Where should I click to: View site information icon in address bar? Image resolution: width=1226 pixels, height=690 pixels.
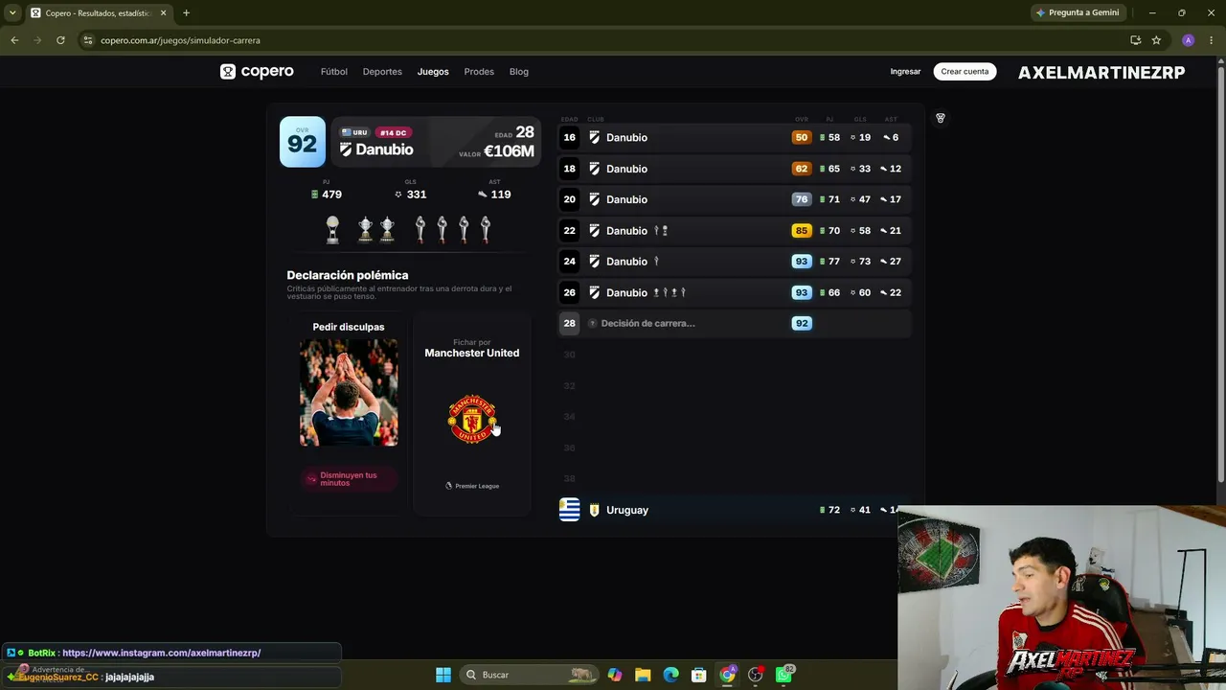(x=88, y=40)
